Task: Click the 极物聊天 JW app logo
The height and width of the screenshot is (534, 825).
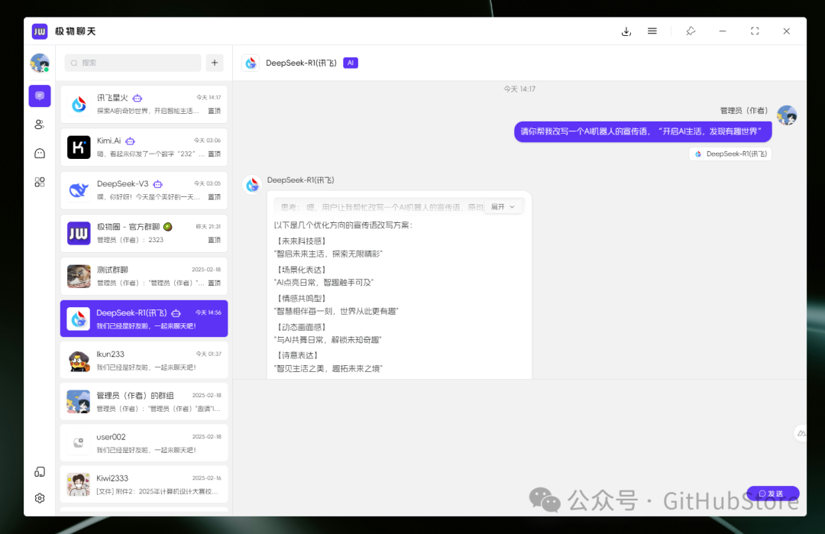Action: (x=40, y=31)
